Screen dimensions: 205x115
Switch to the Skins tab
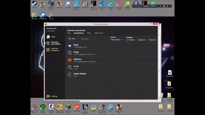coord(89,33)
